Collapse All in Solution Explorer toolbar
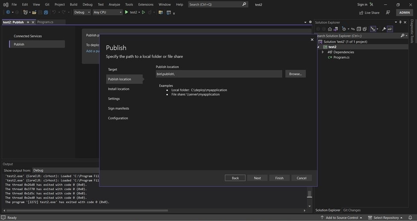This screenshot has width=417, height=221. point(359,29)
